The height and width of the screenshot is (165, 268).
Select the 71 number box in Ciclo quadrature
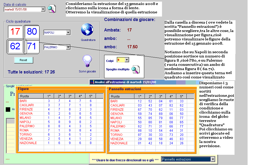32,46
